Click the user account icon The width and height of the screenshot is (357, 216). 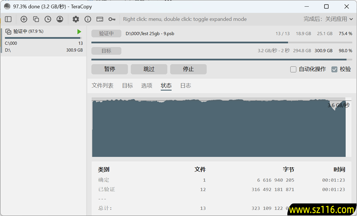60,19
